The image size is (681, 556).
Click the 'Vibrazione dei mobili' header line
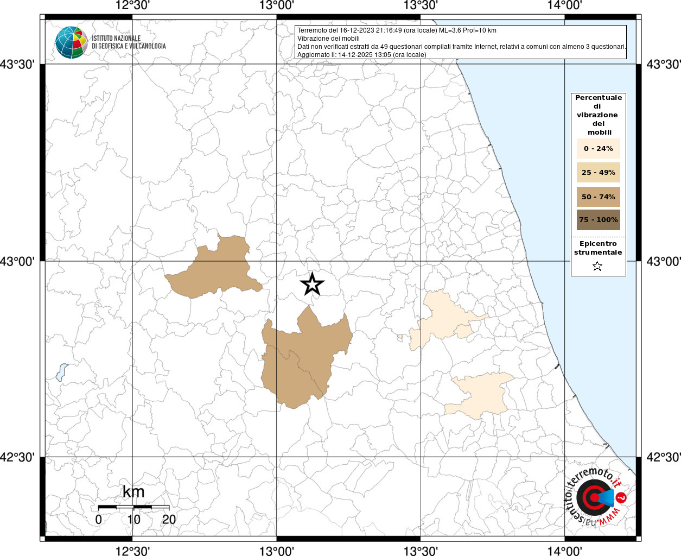coord(328,39)
